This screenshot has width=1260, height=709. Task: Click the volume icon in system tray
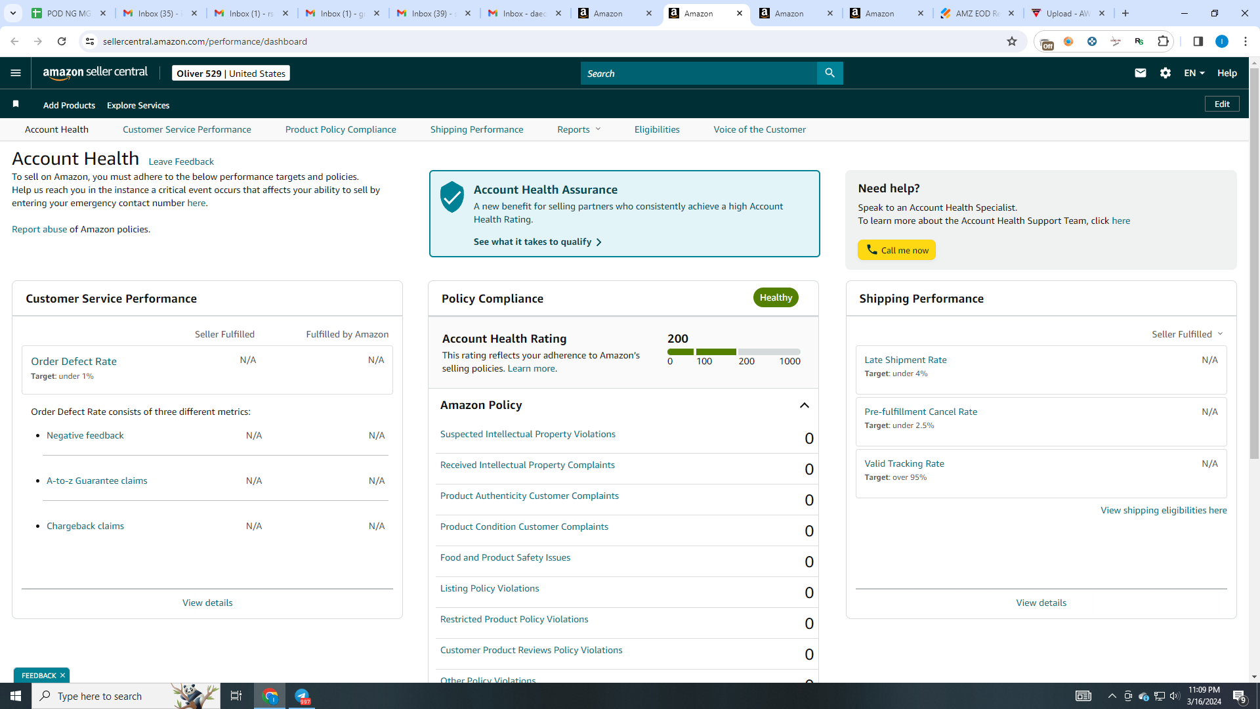point(1175,696)
